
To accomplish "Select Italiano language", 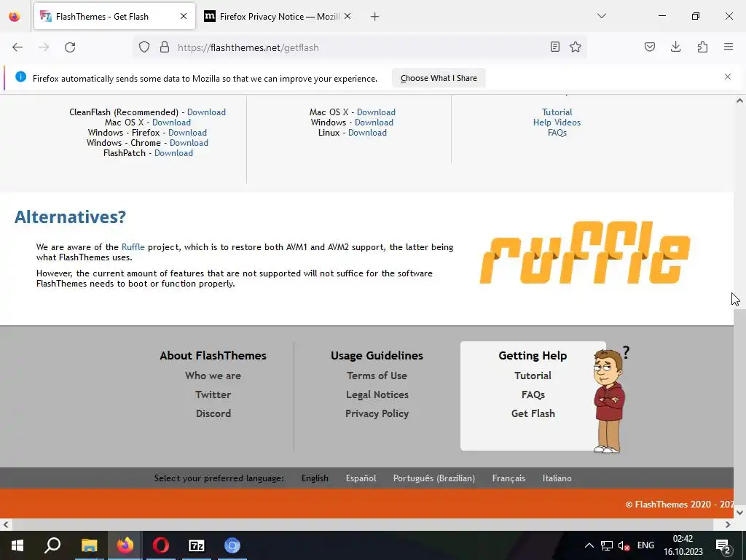I will tap(557, 478).
